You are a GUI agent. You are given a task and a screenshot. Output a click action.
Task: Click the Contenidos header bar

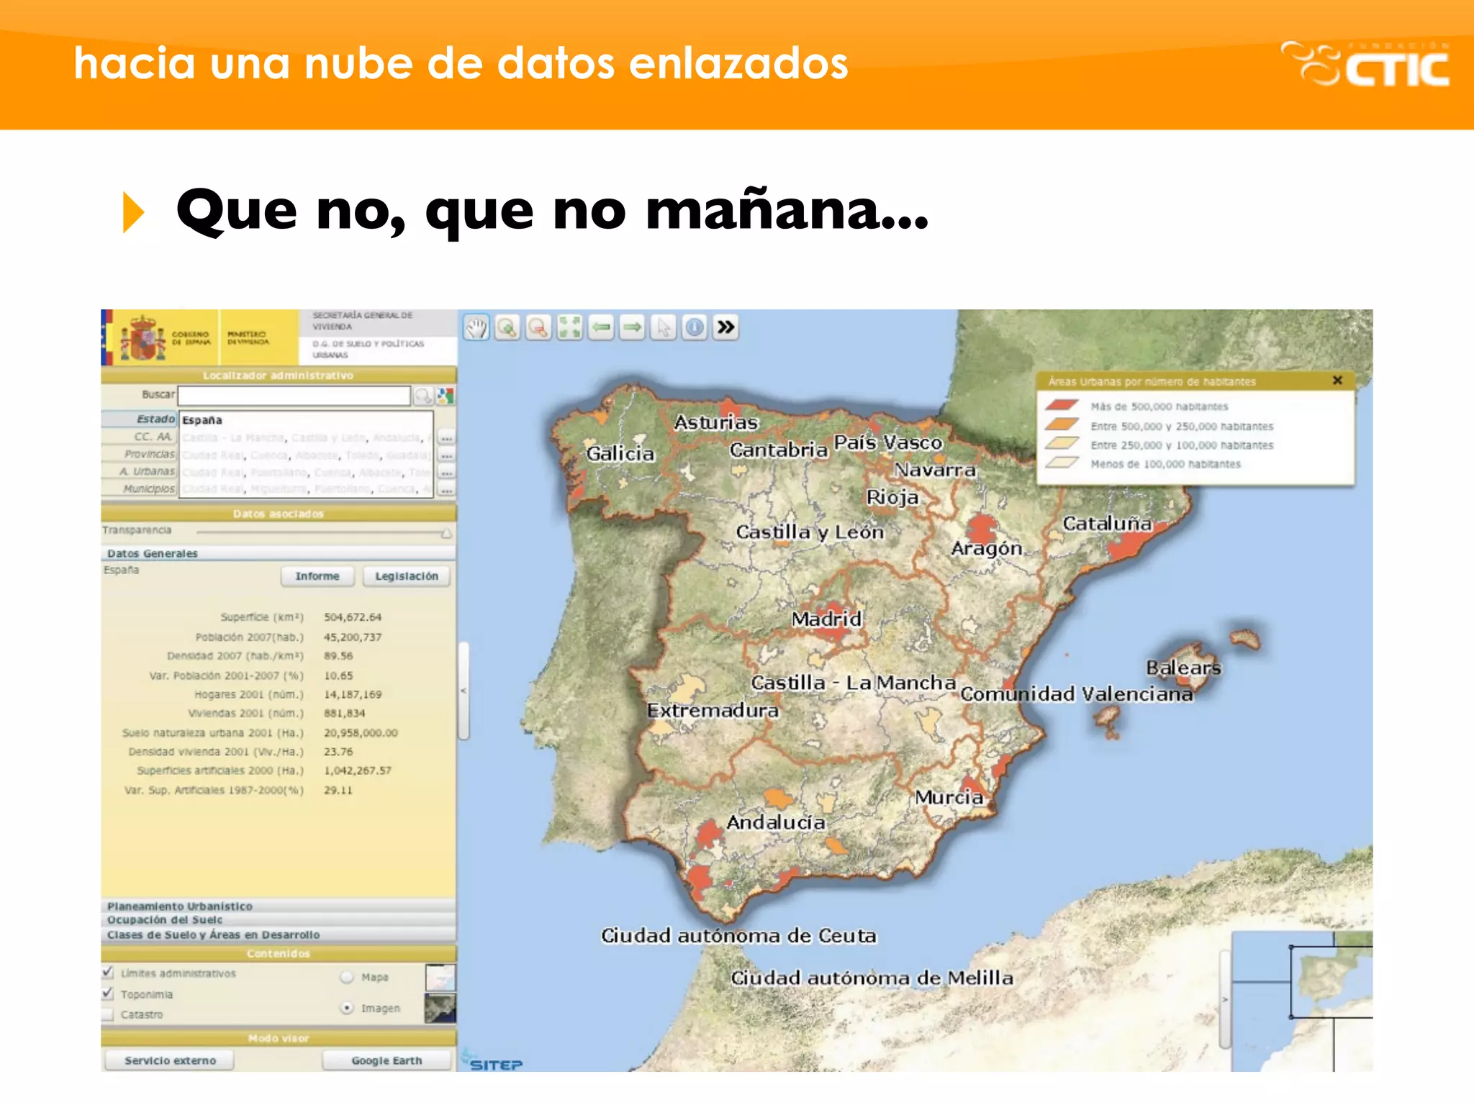click(x=279, y=953)
